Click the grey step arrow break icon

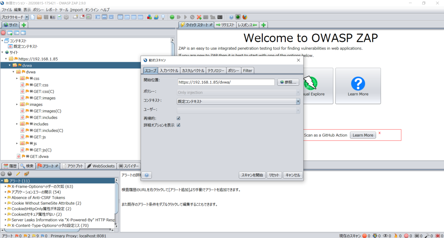point(179,17)
